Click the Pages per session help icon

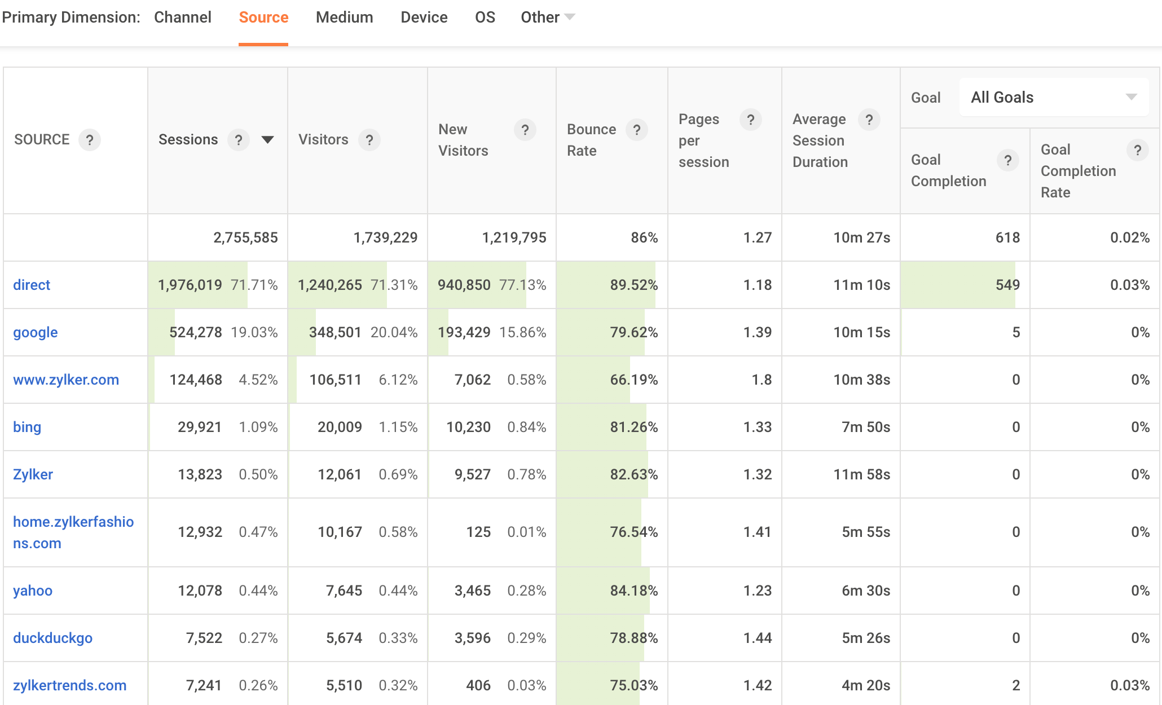click(x=750, y=120)
